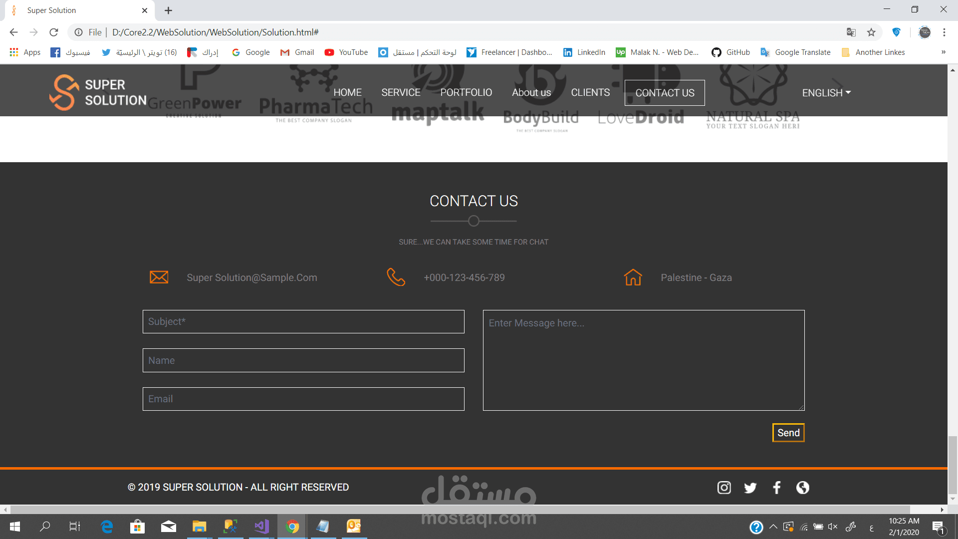Open the Chrome three-dot menu

point(944,32)
